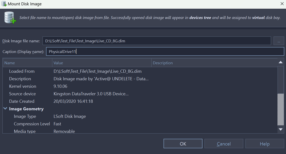Click the Value column header
The image size is (286, 154).
point(101,63)
